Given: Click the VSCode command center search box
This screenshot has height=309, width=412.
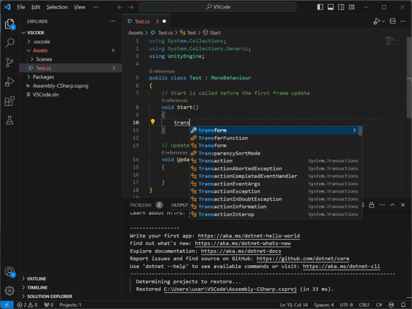Looking at the screenshot, I should click(218, 7).
